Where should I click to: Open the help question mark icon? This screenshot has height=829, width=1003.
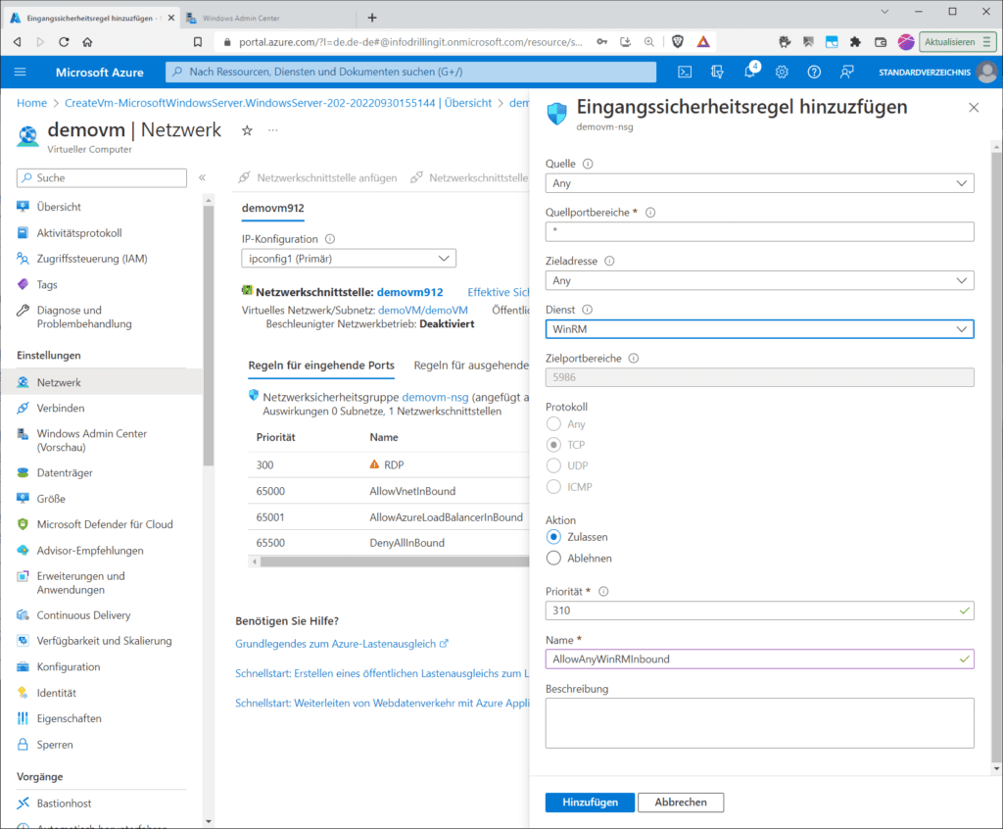tap(814, 72)
